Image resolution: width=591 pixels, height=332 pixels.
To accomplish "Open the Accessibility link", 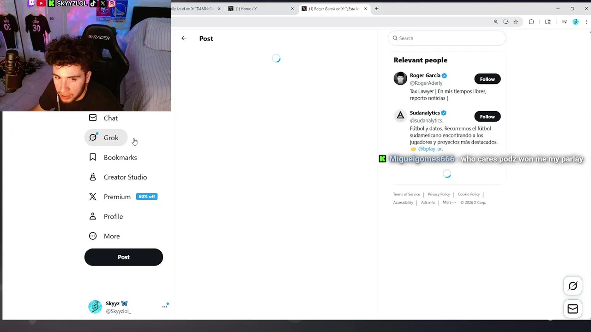I will click(x=403, y=202).
